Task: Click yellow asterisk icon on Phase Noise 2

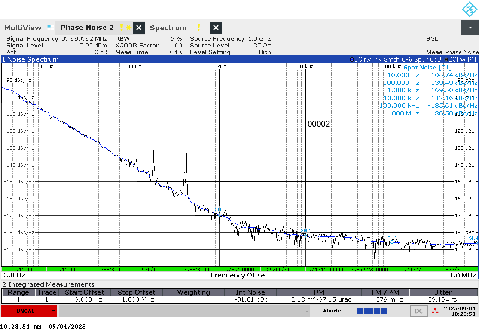Action: click(x=128, y=28)
